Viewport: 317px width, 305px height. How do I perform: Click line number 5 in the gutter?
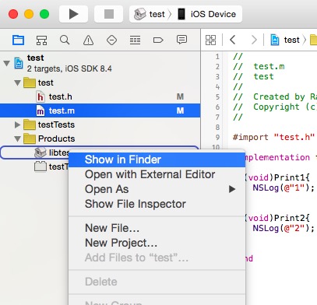click(x=217, y=97)
